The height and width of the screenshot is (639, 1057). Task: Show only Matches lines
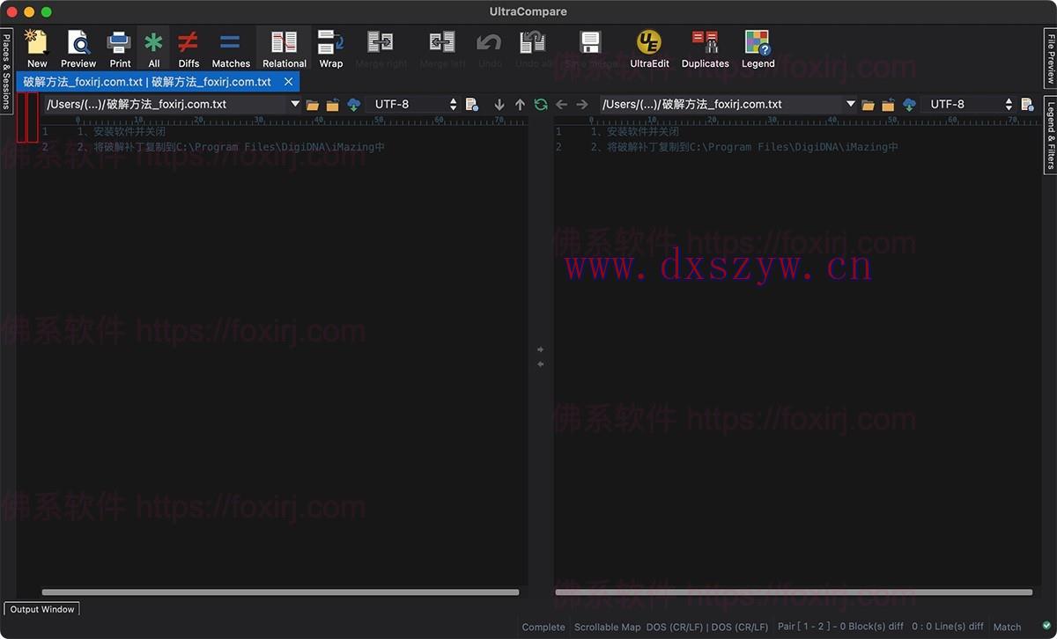tap(231, 48)
